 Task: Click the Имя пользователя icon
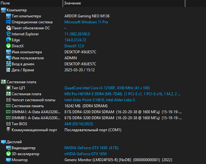coord(8,58)
